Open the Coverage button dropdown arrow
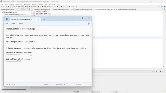The width and height of the screenshot is (166, 93). tap(25, 7)
